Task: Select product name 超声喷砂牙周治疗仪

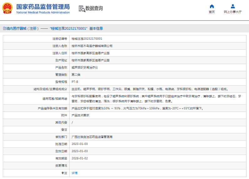Action: [85, 67]
